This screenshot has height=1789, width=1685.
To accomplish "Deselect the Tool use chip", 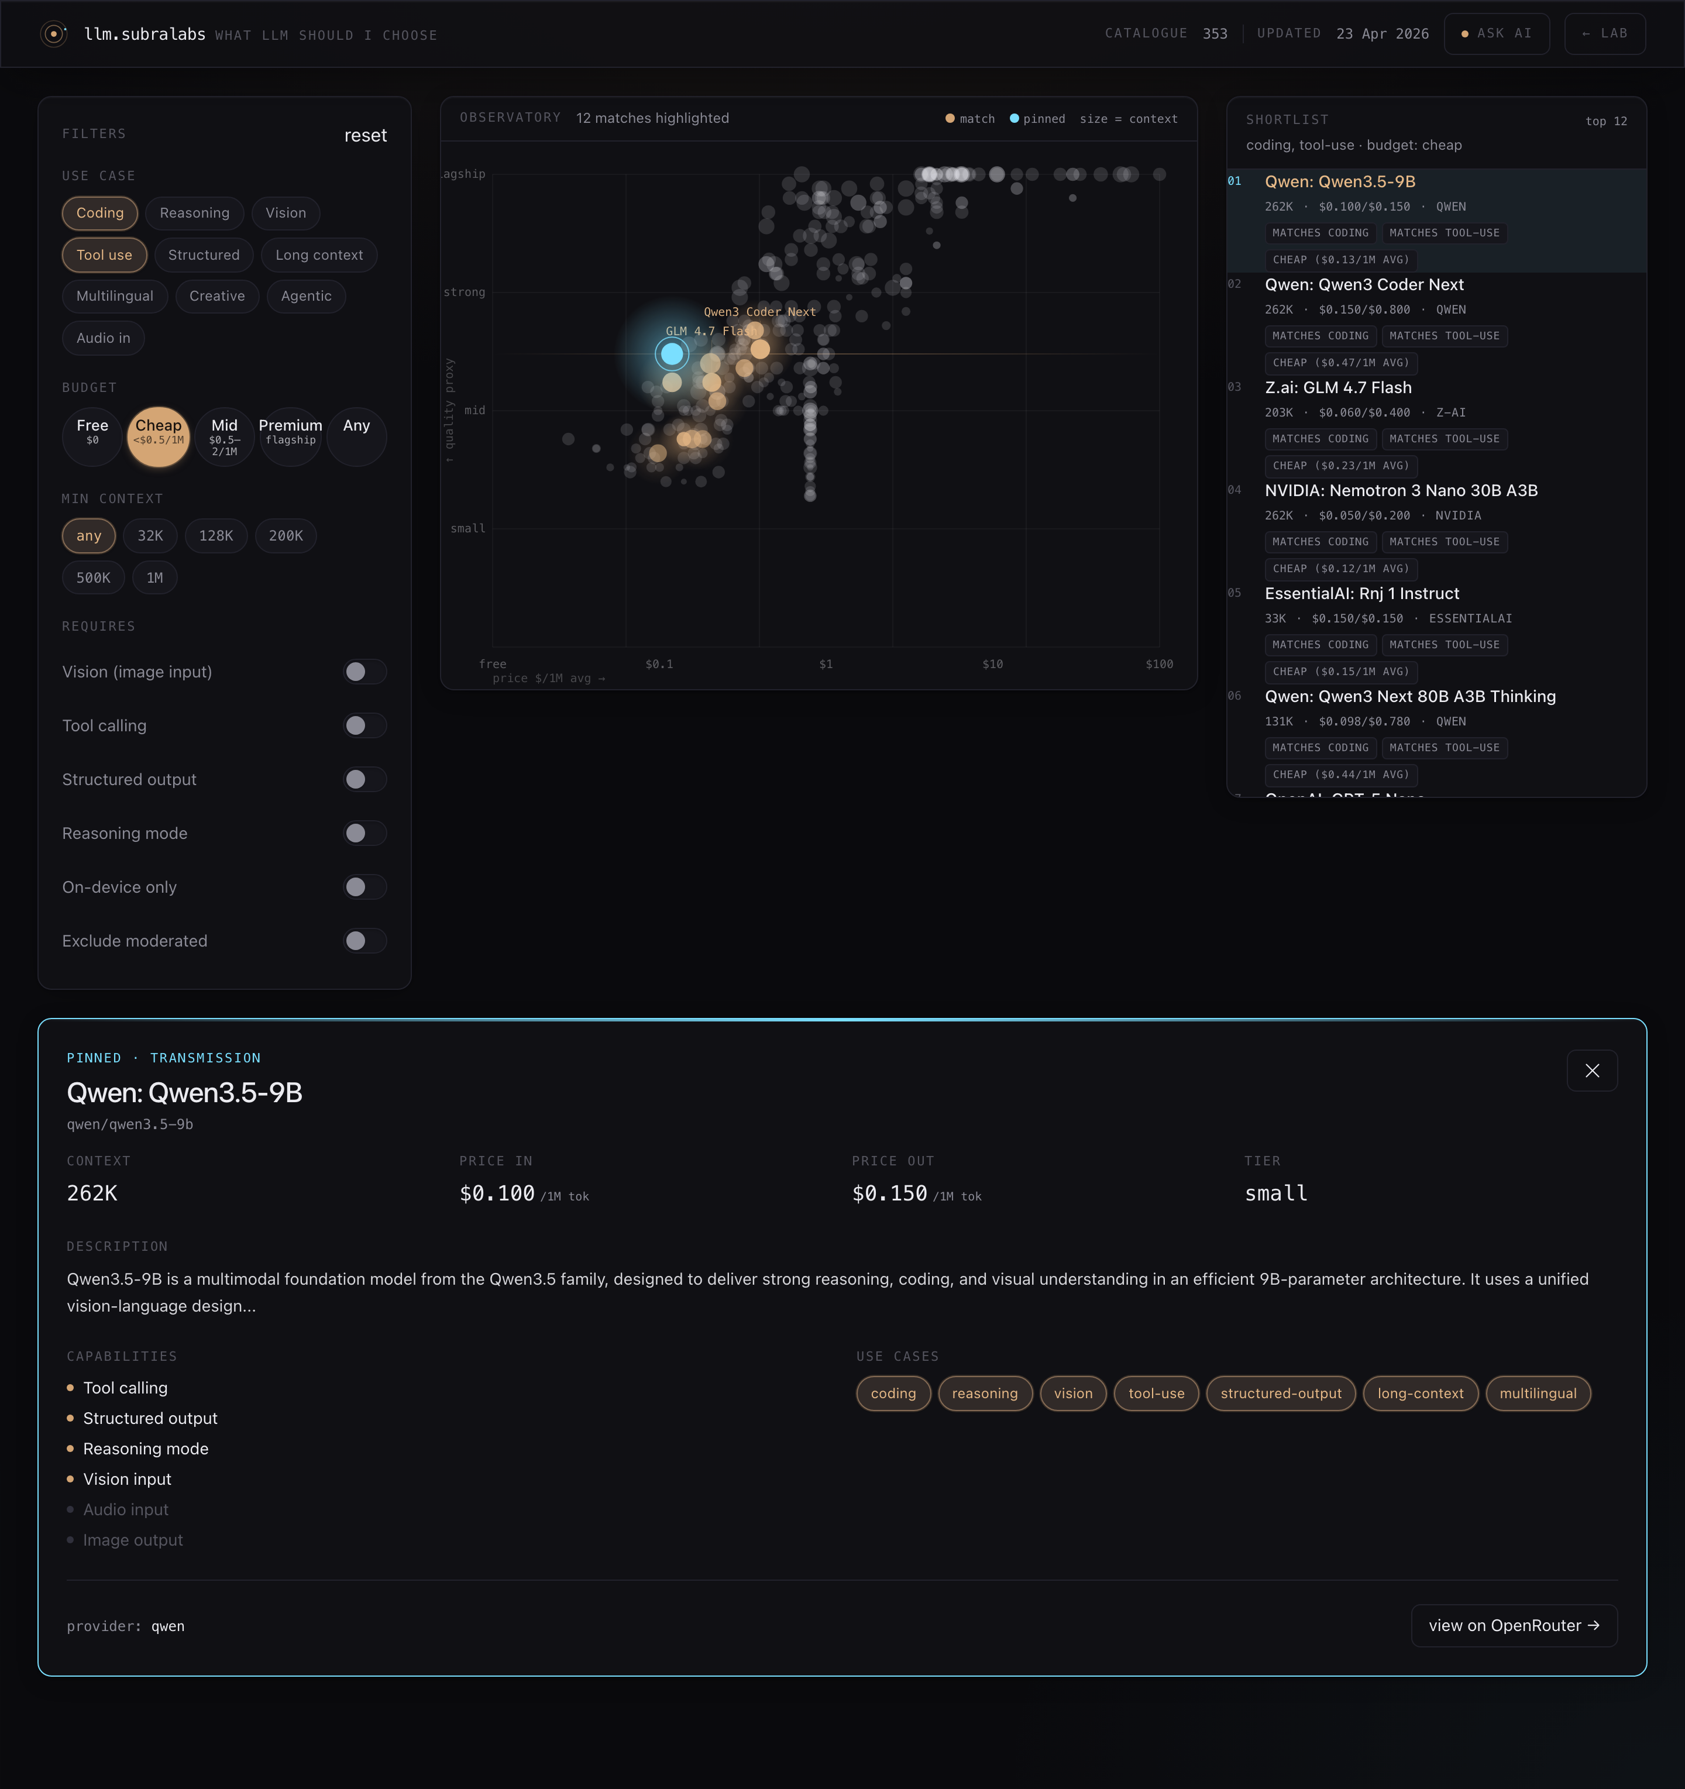I will (104, 254).
